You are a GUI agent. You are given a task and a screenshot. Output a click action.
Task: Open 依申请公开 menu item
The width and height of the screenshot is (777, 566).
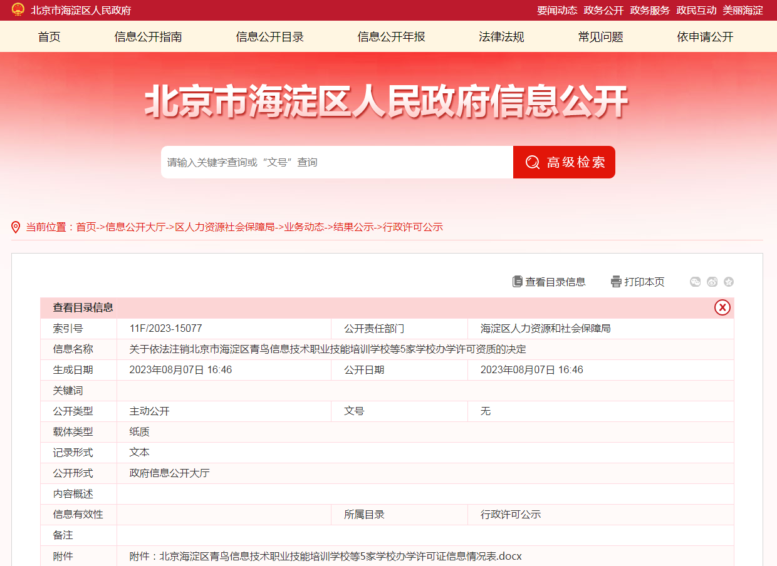pos(705,37)
